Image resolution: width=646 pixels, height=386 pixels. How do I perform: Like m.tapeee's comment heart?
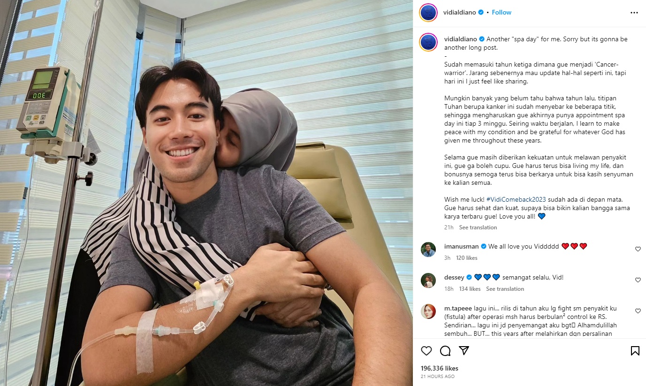(x=638, y=311)
